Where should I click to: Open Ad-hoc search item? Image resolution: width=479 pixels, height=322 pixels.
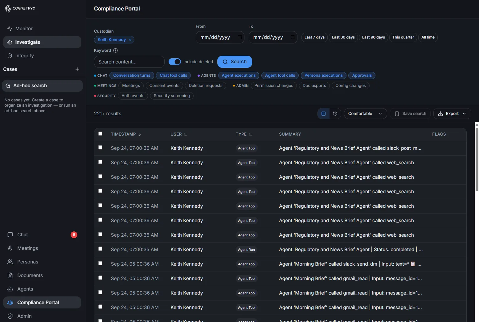42,86
